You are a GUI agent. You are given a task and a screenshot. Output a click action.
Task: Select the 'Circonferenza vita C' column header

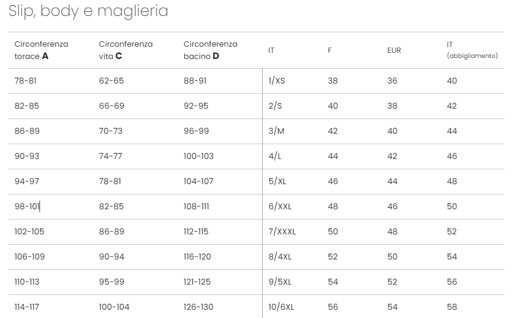click(126, 50)
